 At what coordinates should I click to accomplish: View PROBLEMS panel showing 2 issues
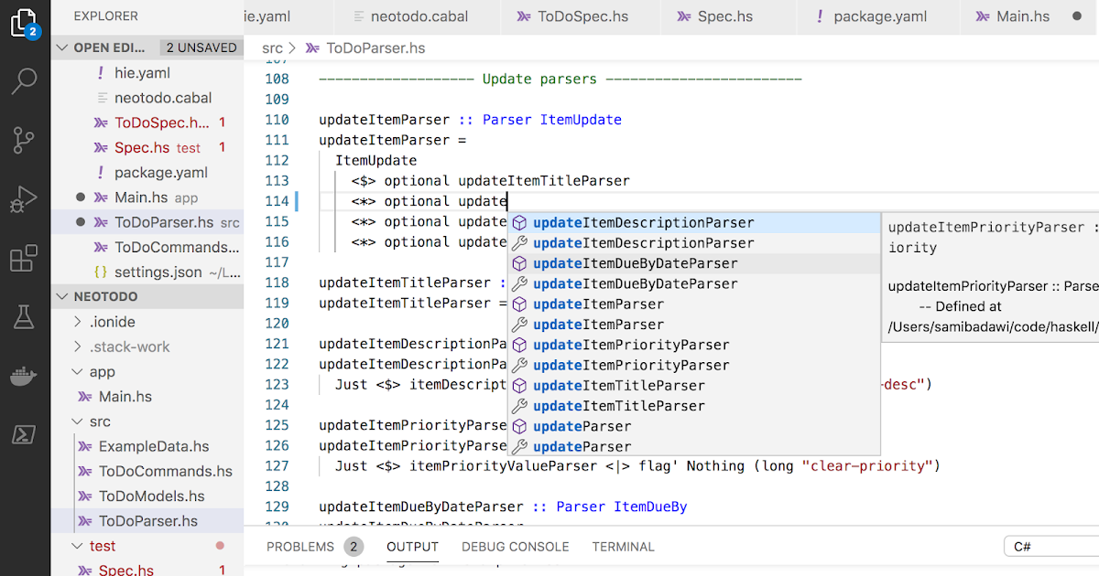(302, 547)
